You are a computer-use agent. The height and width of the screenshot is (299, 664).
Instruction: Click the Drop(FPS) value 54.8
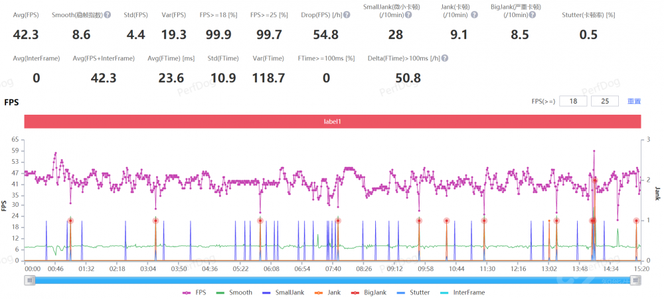coord(325,34)
